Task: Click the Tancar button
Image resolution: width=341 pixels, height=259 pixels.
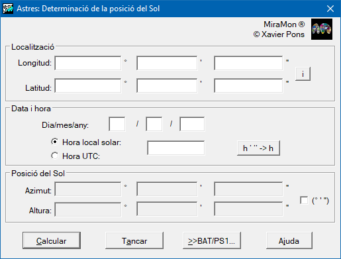Action: point(134,240)
